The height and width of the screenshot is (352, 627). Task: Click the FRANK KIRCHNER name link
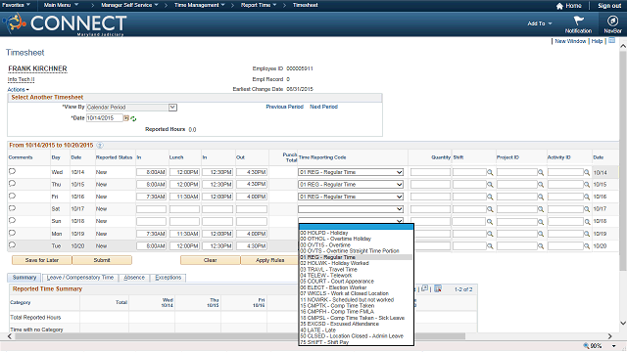(x=37, y=68)
